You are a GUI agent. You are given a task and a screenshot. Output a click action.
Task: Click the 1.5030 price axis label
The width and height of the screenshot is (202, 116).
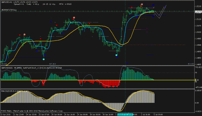click(198, 32)
